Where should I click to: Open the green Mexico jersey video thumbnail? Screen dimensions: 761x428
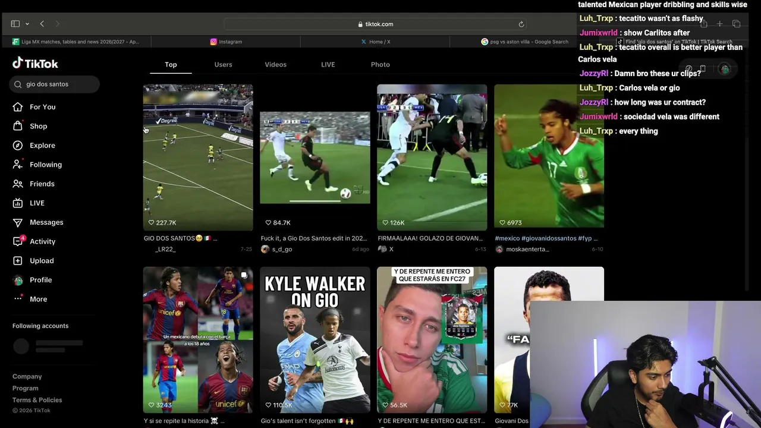point(549,158)
